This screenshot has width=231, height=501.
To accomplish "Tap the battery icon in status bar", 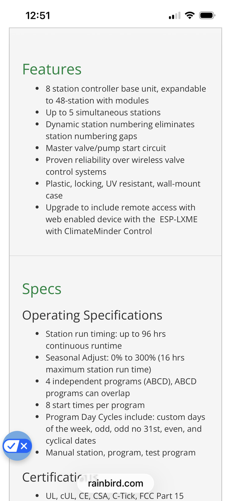I will pos(206,15).
